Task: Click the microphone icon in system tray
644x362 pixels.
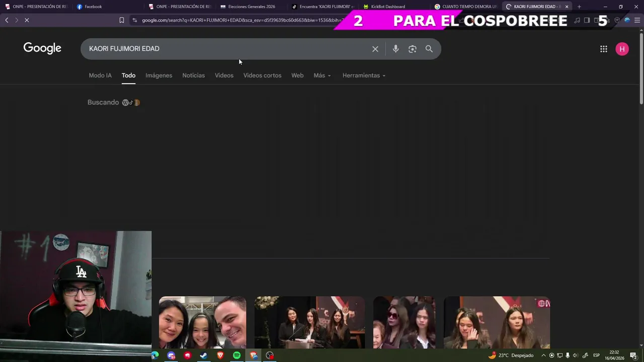Action: [x=568, y=355]
